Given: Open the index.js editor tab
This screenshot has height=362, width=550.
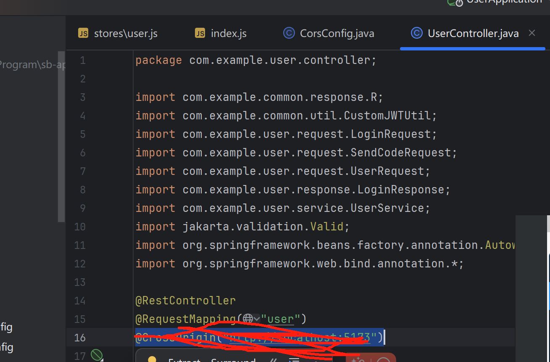Looking at the screenshot, I should click(221, 34).
